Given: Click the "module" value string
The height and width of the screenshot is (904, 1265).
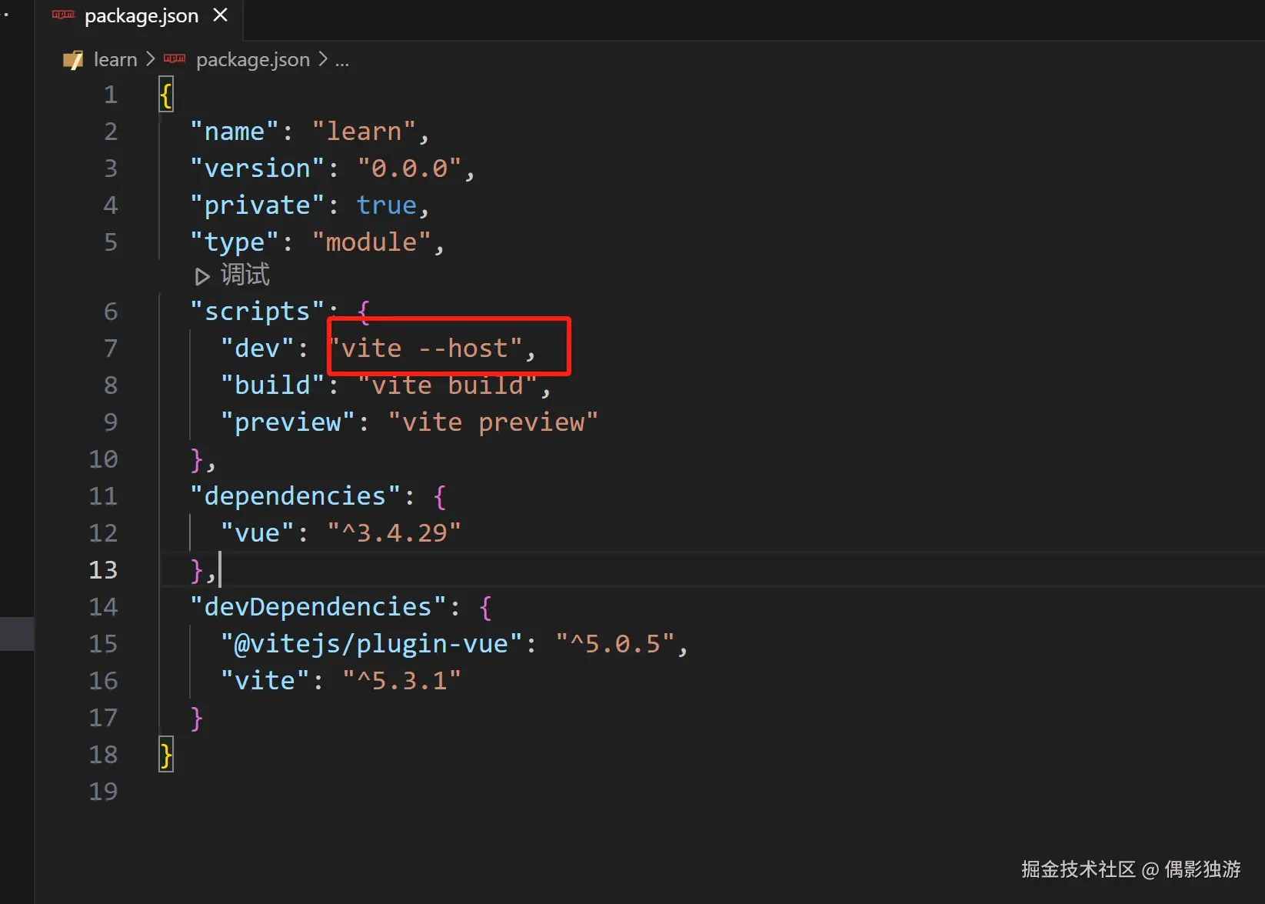Looking at the screenshot, I should click(371, 242).
